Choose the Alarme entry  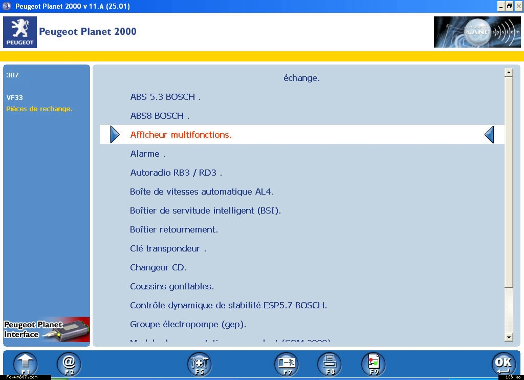pos(148,154)
